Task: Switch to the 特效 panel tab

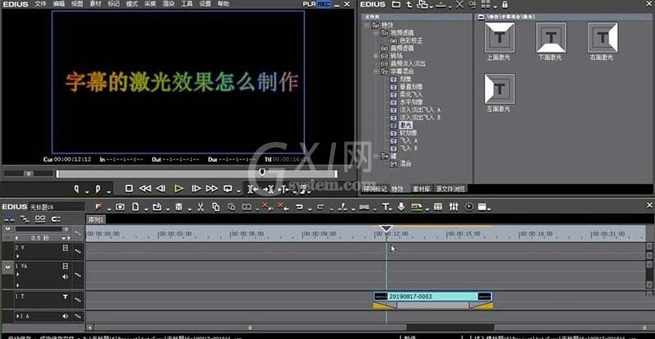Action: (x=397, y=189)
